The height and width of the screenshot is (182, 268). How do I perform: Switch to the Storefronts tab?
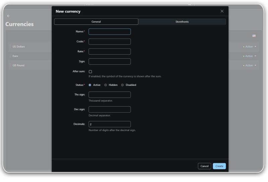182,21
